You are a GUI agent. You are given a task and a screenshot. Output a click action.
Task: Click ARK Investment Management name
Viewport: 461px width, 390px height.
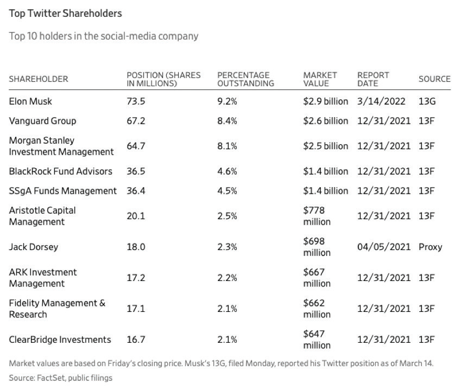[x=43, y=278]
